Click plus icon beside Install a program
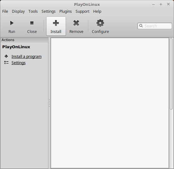 coord(6,56)
